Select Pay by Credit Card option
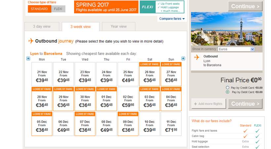Screen dimensions: 271x149 [x=227, y=88]
